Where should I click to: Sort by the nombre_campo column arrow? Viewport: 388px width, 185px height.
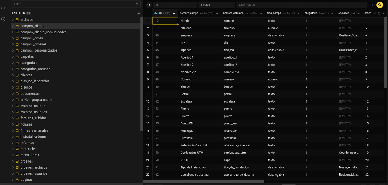(x=217, y=13)
